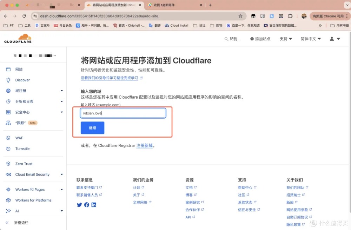Screen dimensions: 351x230
Task: Switch to the 收到1封新邮件 tab
Action: (x=176, y=5)
